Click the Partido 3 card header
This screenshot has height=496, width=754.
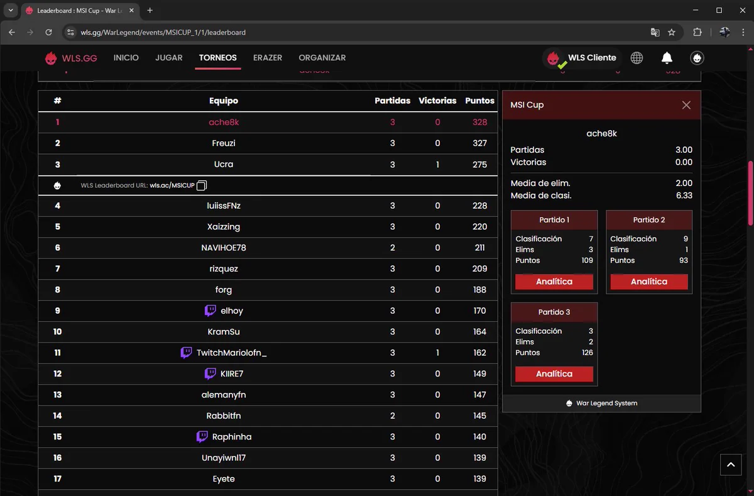554,312
